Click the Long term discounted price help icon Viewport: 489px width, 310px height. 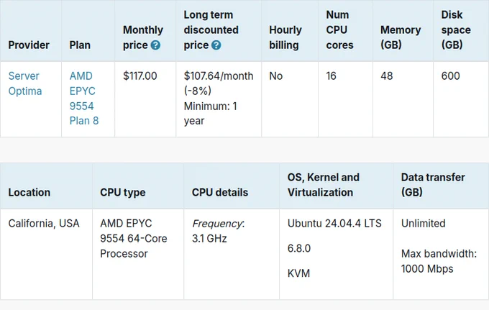pos(216,45)
